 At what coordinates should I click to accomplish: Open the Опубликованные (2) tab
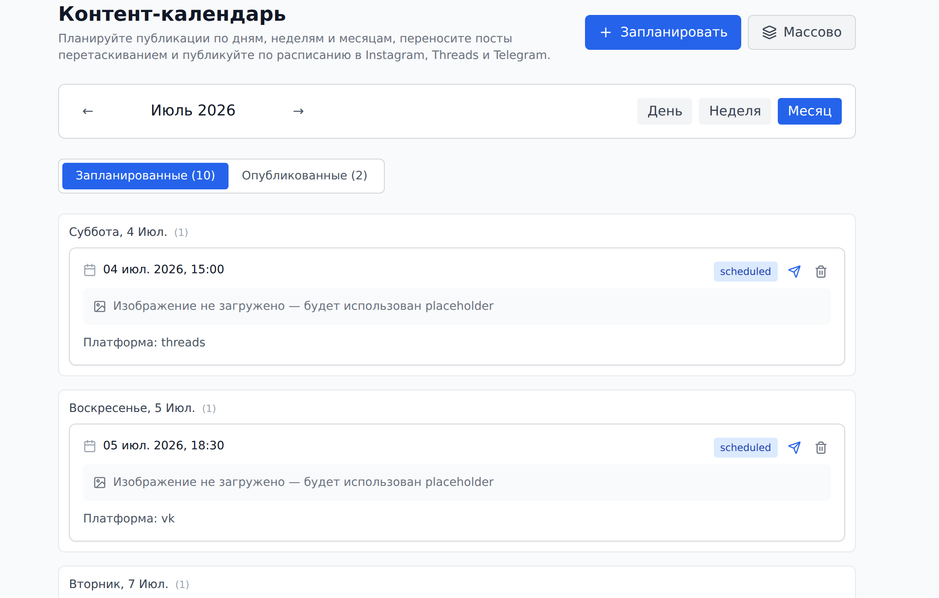click(305, 176)
